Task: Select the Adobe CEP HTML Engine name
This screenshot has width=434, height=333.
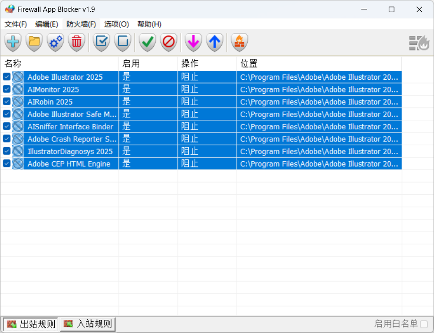Action: coord(69,164)
